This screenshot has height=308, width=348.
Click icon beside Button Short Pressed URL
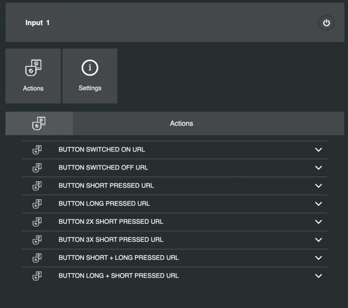coord(37,186)
